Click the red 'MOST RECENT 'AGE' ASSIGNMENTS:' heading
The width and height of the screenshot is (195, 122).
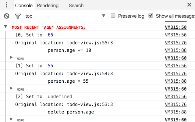coord(49,27)
